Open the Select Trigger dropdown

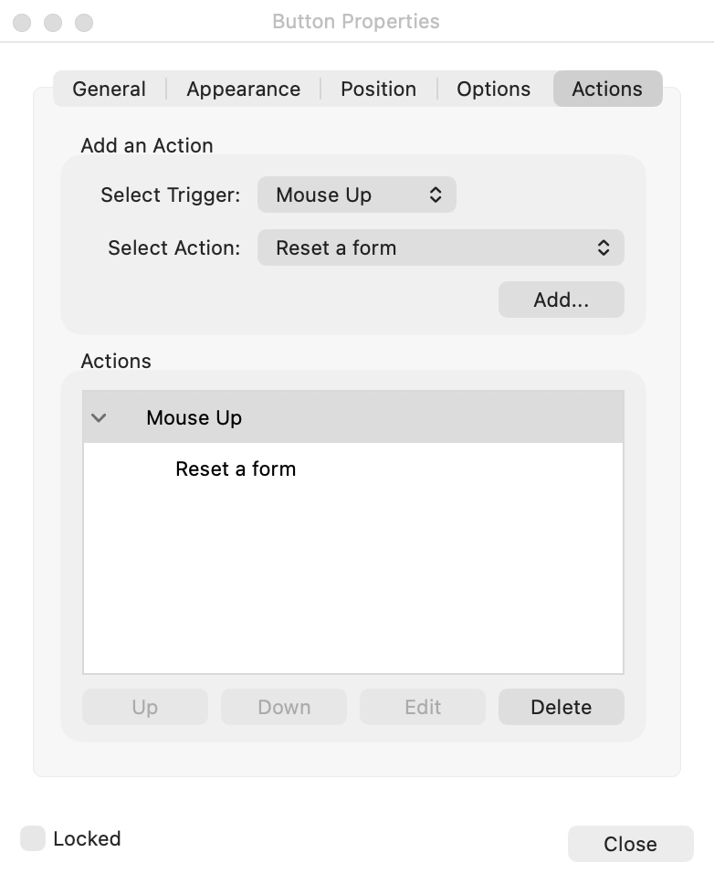(357, 195)
